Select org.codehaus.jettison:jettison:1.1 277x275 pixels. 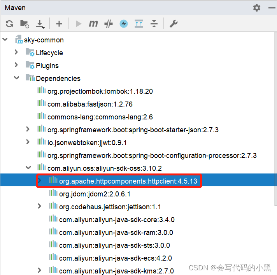110,207
